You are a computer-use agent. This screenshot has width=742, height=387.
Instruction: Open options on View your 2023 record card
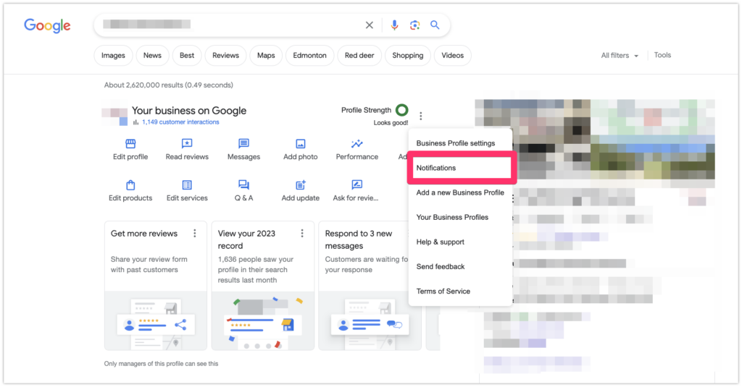coord(302,234)
